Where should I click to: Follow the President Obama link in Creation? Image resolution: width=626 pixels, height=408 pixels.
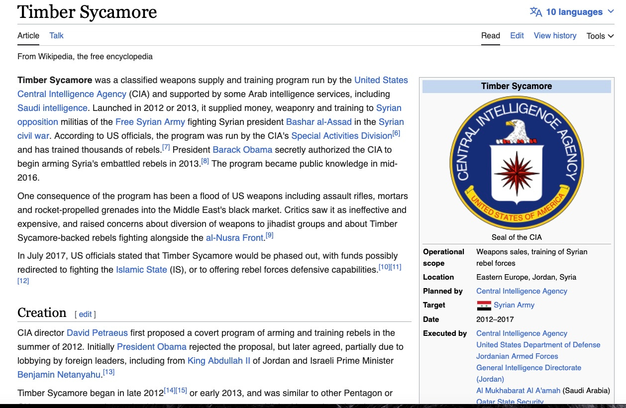point(152,347)
